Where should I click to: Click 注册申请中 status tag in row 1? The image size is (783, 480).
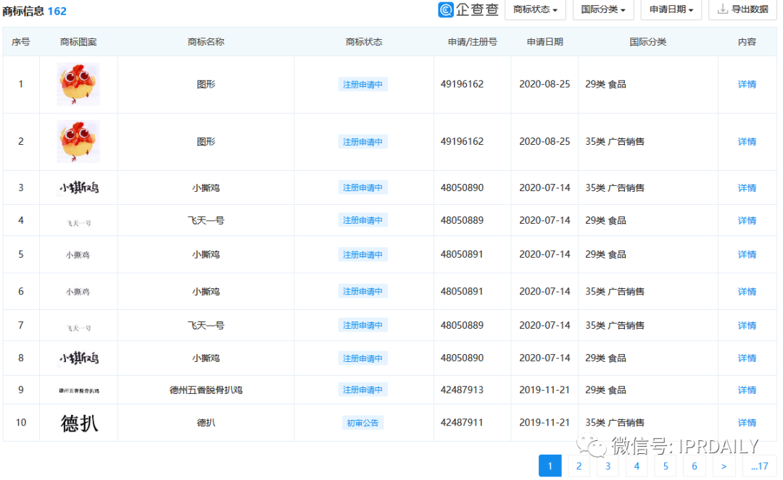click(x=363, y=84)
